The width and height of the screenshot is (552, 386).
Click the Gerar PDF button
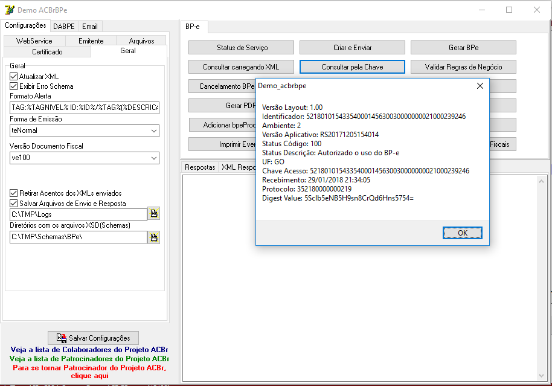point(222,106)
